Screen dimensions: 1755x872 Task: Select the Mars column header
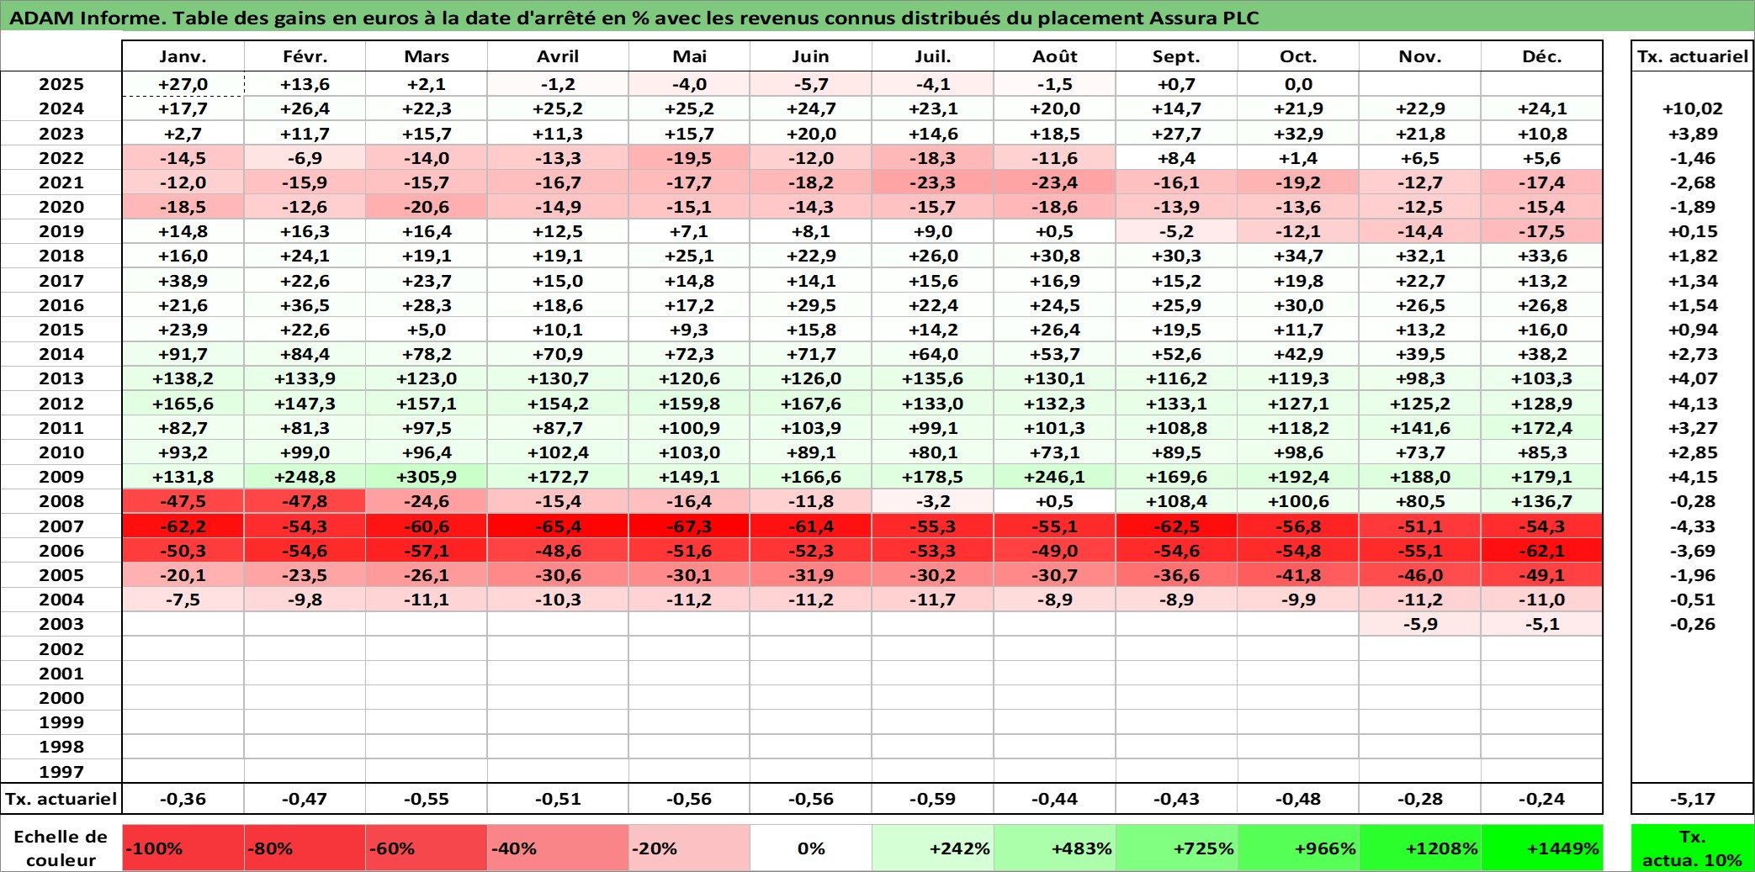click(x=427, y=56)
